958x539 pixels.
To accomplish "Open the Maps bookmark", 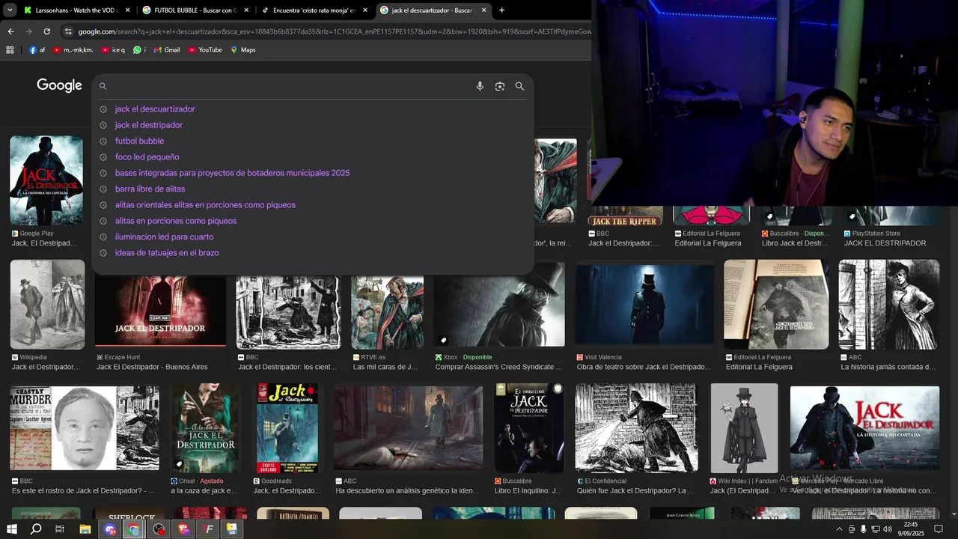I will [x=242, y=49].
